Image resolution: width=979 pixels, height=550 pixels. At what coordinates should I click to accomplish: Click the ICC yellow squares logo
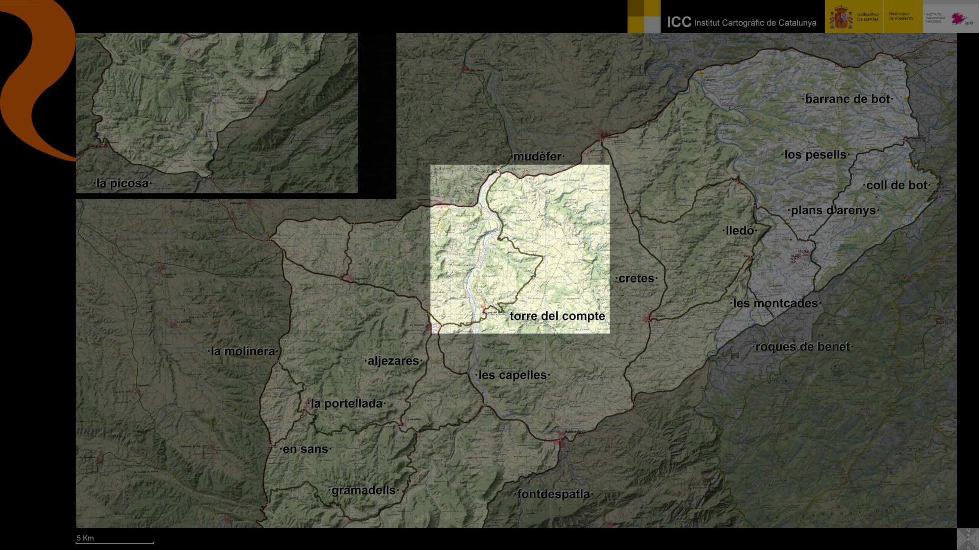point(644,16)
